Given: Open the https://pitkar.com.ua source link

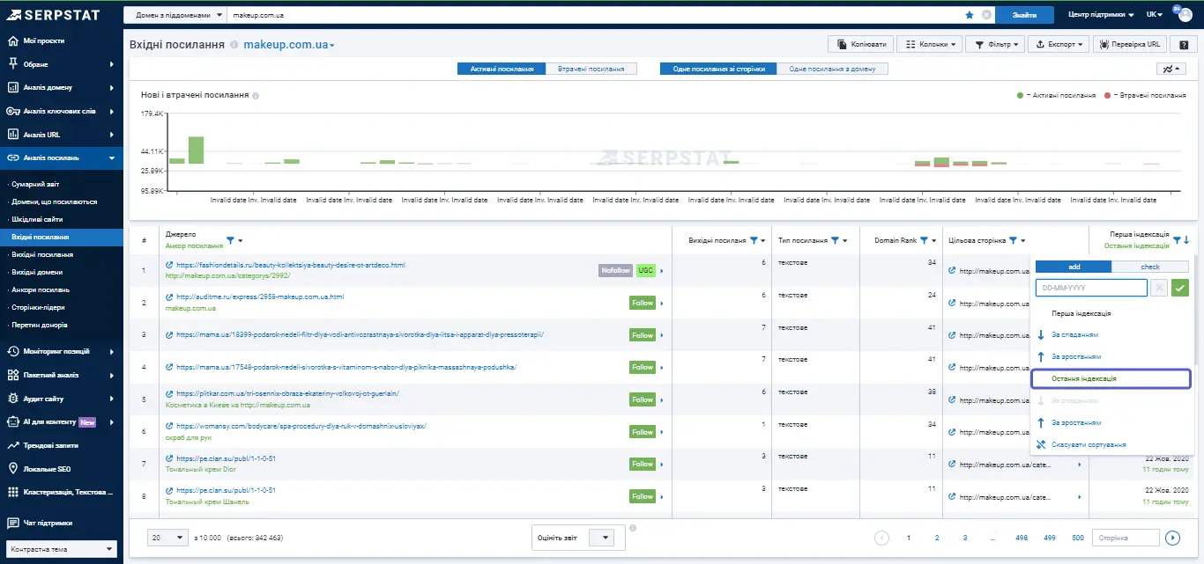Looking at the screenshot, I should [287, 394].
